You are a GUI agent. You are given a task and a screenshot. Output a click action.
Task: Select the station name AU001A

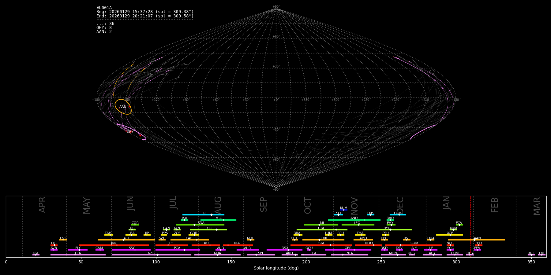tap(104, 8)
